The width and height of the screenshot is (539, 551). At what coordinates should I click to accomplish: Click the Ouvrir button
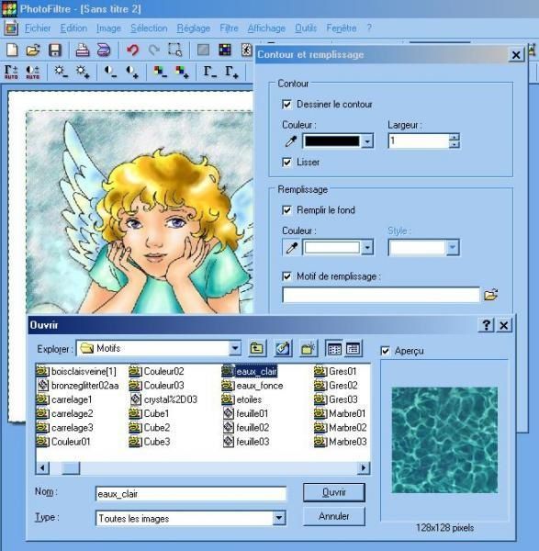point(334,492)
